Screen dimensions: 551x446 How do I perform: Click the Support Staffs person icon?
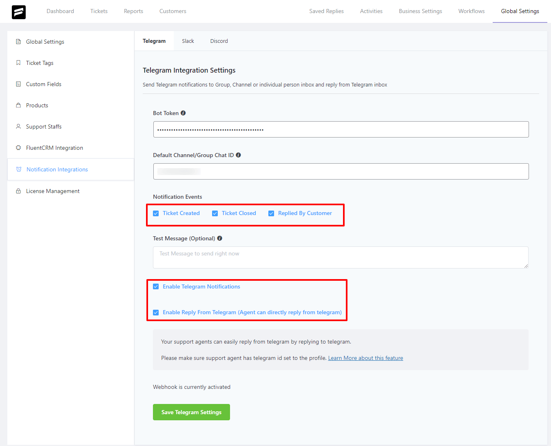tap(18, 126)
